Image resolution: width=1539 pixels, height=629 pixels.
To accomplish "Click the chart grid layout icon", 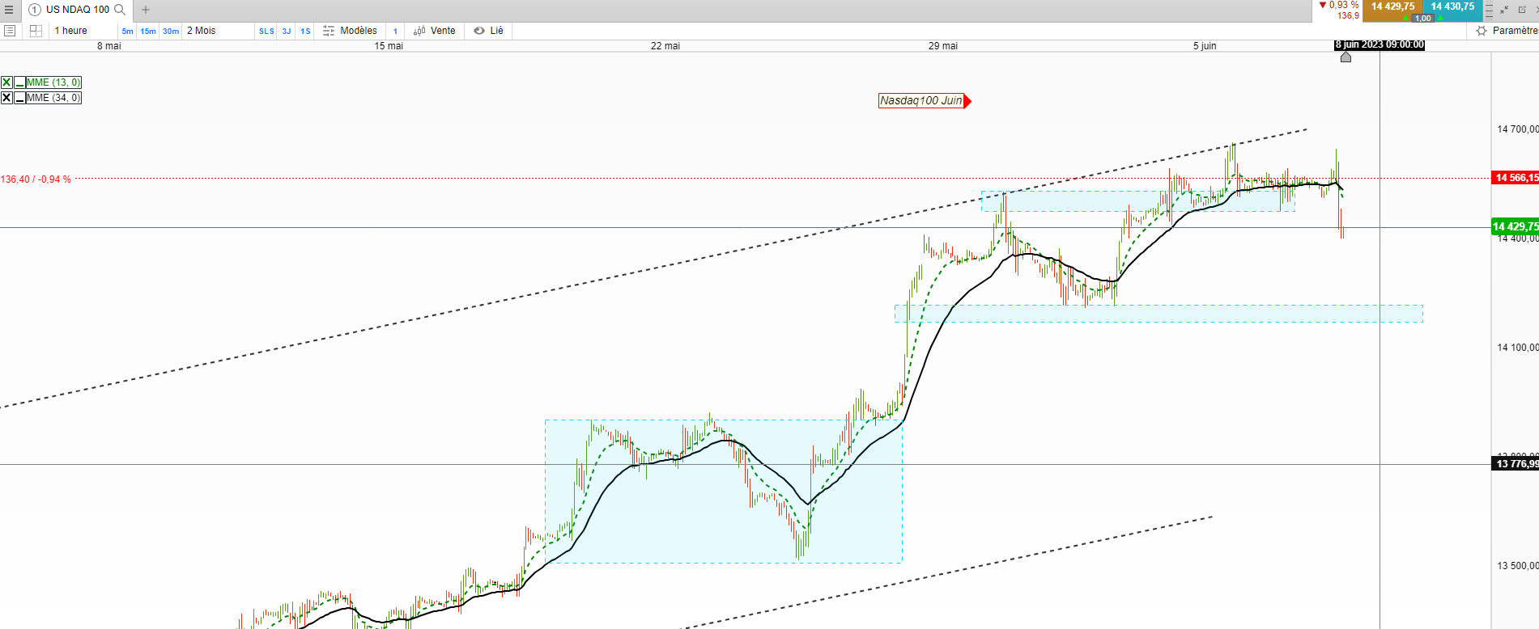I will click(x=36, y=31).
